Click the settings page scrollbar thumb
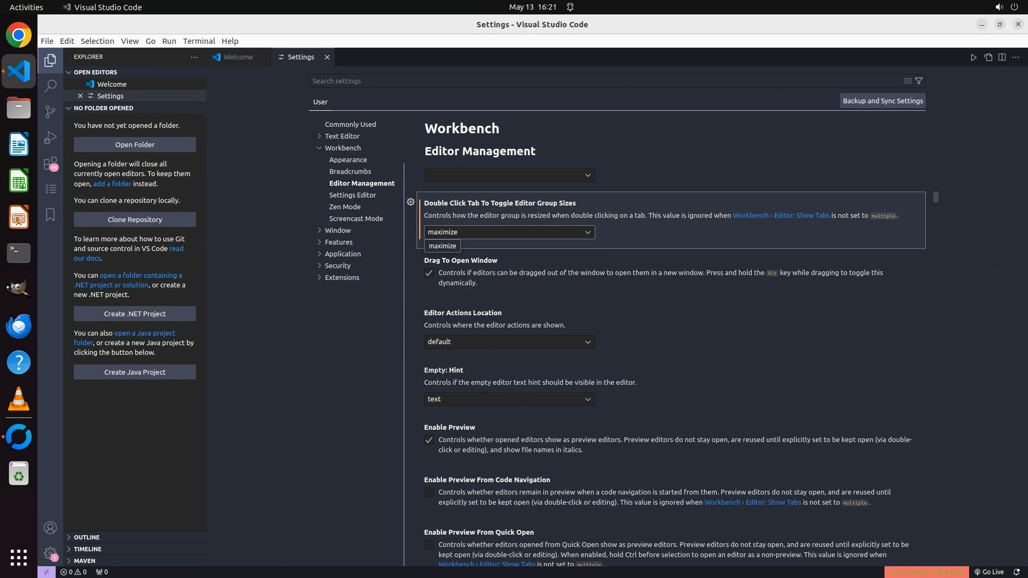This screenshot has height=578, width=1028. [x=935, y=197]
